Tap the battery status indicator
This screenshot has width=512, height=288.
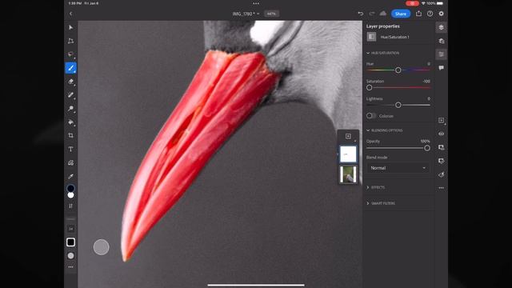pos(440,3)
